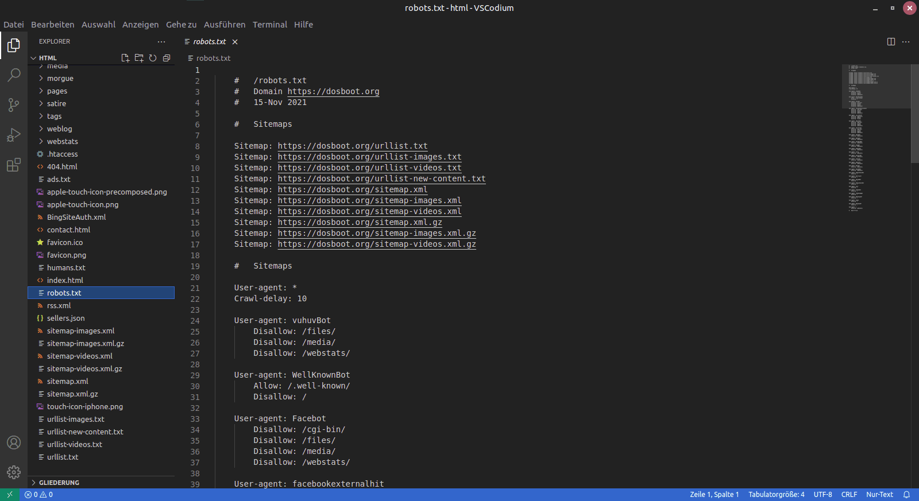The width and height of the screenshot is (919, 501).
Task: Follow the https://dosboot.org/sitemap.xml link
Action: 353,189
